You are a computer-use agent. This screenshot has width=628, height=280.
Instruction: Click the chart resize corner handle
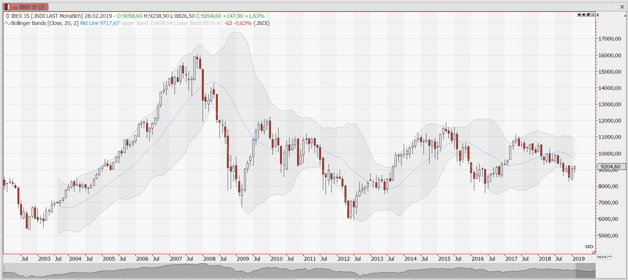(593, 252)
